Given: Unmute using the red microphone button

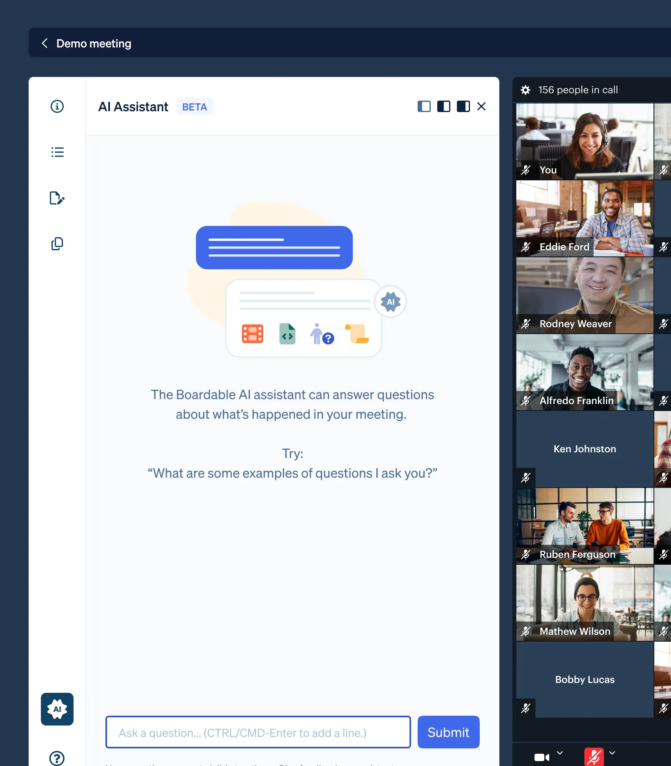Looking at the screenshot, I should click(x=594, y=757).
